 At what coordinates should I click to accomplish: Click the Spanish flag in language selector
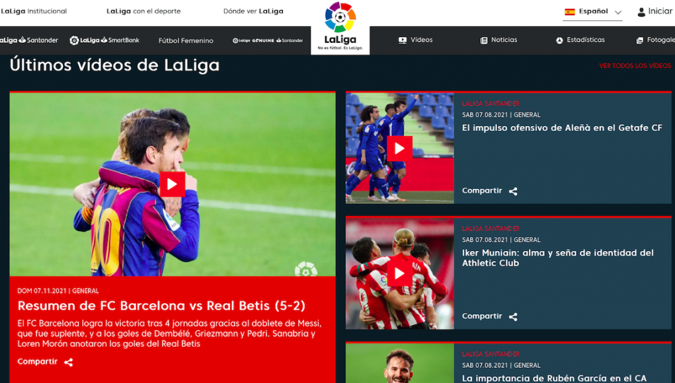569,12
